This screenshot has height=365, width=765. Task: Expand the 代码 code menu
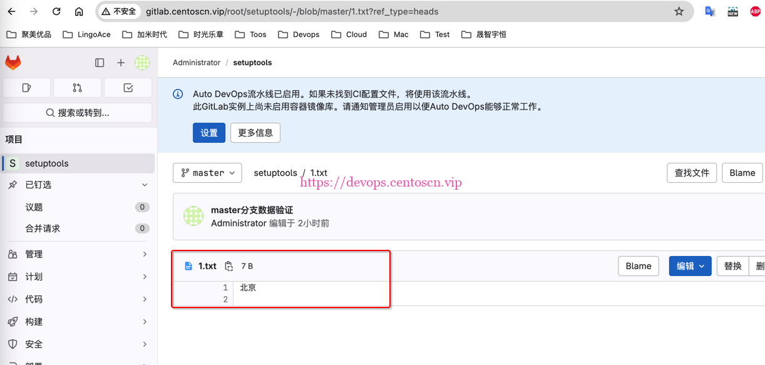78,299
